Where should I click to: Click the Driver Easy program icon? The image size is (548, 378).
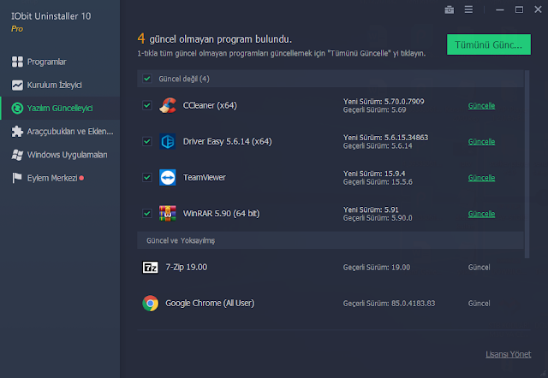(168, 141)
